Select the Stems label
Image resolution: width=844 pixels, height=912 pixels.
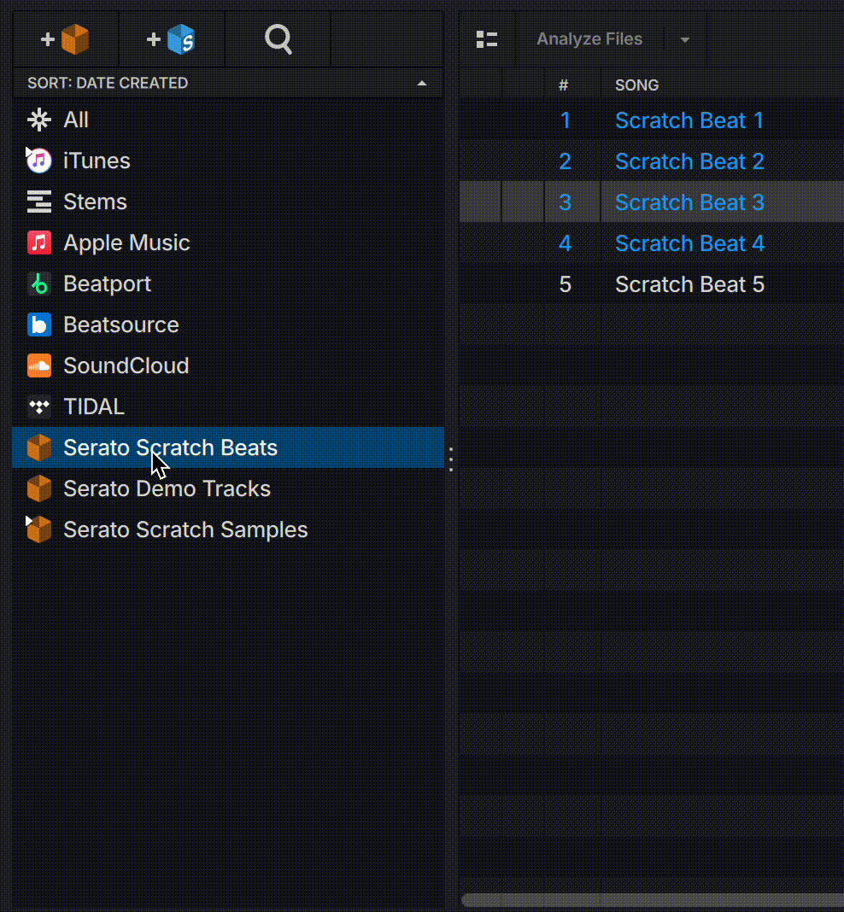[x=95, y=202]
